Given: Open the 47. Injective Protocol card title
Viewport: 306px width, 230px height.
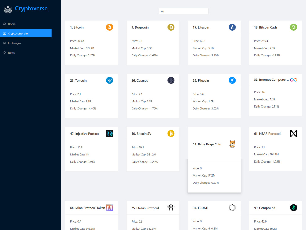Looking at the screenshot, I should (x=85, y=134).
